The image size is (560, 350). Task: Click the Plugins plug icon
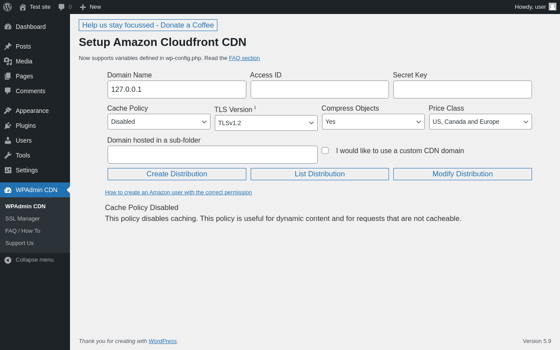tap(8, 126)
